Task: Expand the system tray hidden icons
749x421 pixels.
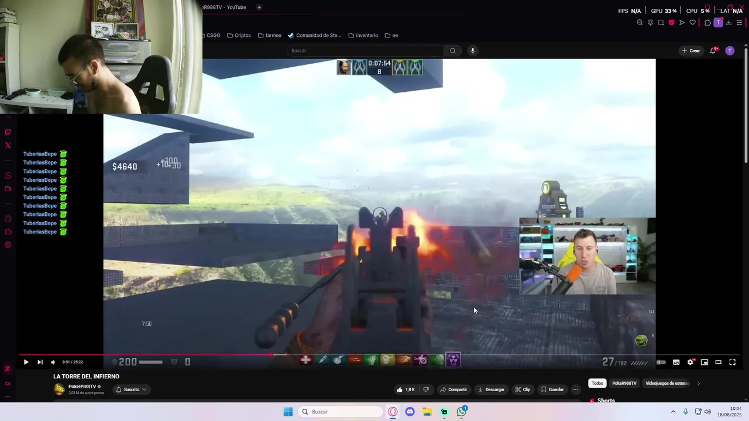Action: coord(673,412)
